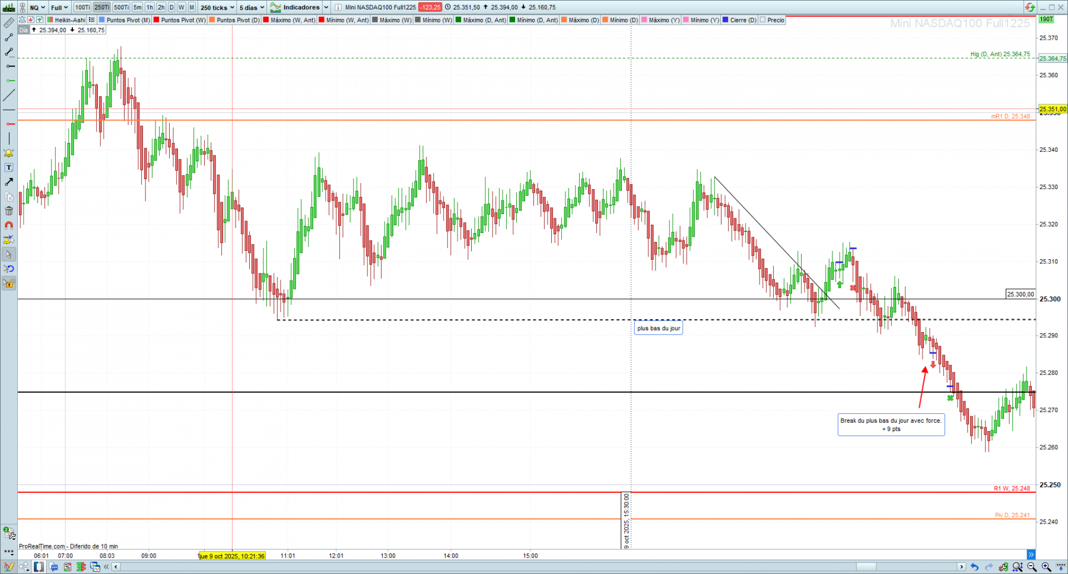Screen dimensions: 1068x574
Task: Click the trash delete objects icon
Action: pyautogui.click(x=9, y=211)
